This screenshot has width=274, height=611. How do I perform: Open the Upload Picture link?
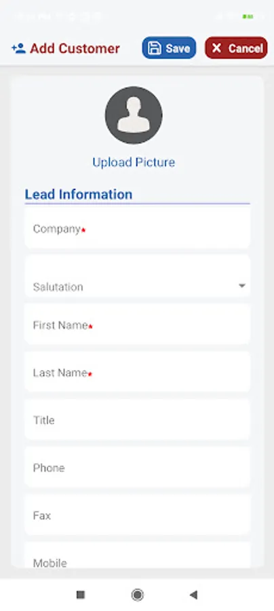[x=134, y=162]
